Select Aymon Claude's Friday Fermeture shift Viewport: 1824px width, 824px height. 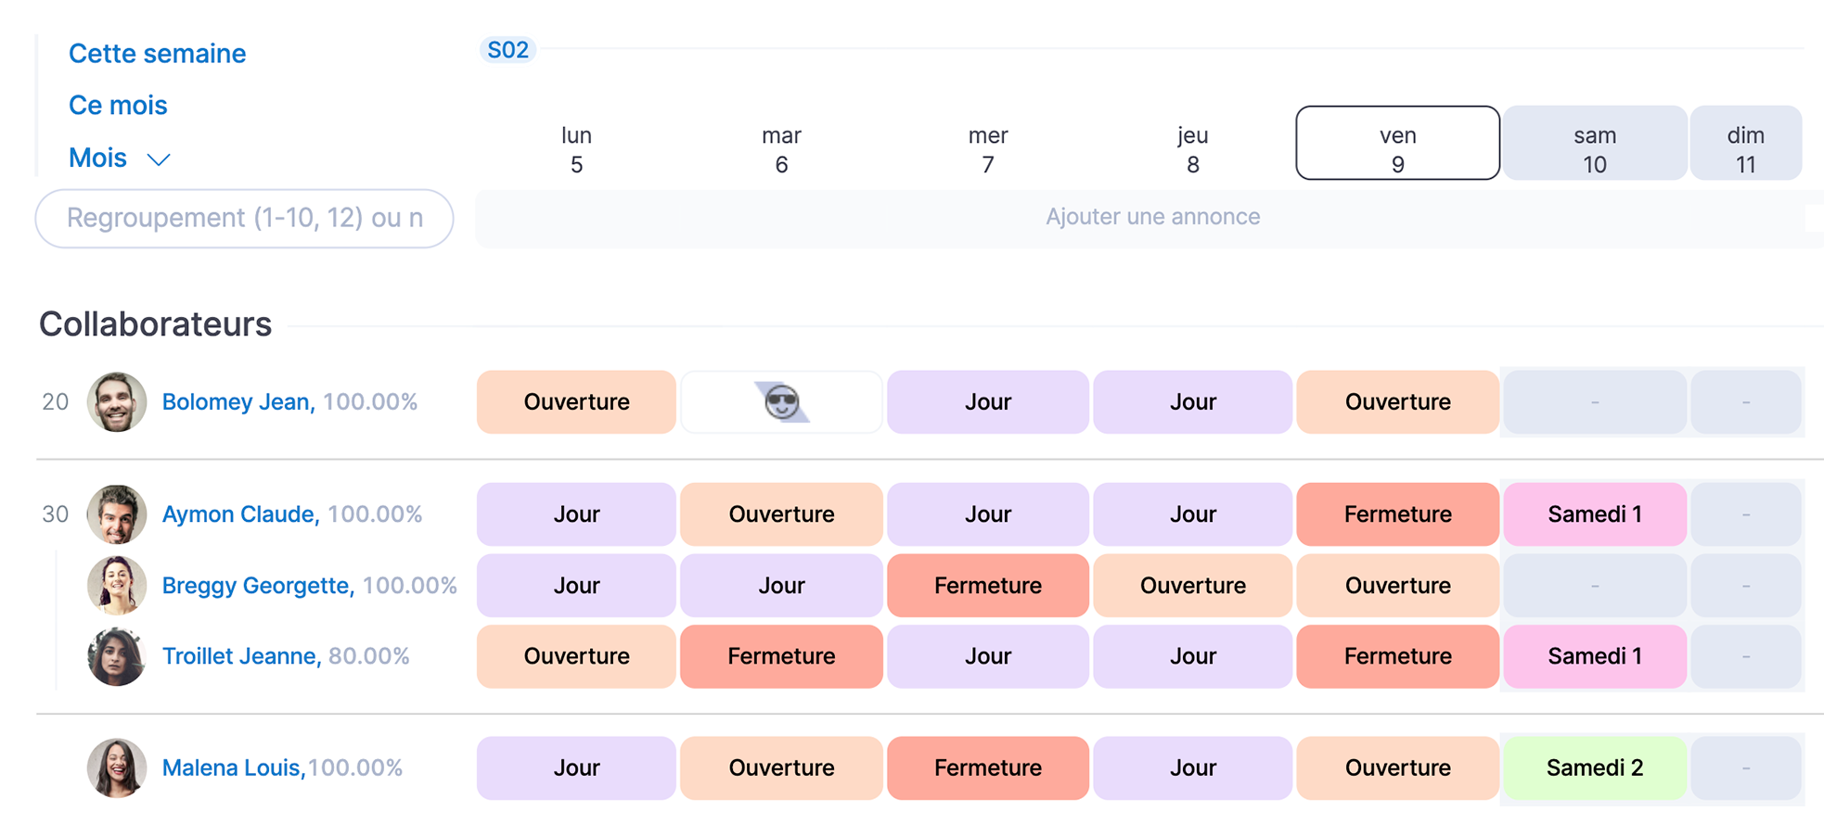pos(1397,514)
